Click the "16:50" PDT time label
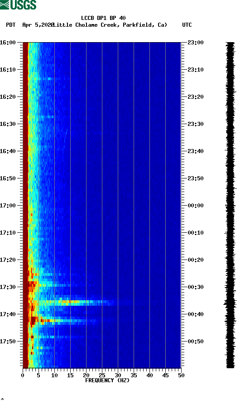Viewport: 250px width, 404px height. coord(8,178)
